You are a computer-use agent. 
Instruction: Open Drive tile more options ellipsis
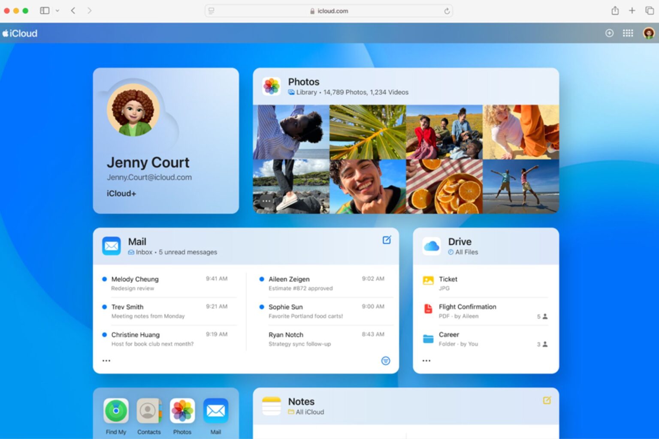click(426, 361)
